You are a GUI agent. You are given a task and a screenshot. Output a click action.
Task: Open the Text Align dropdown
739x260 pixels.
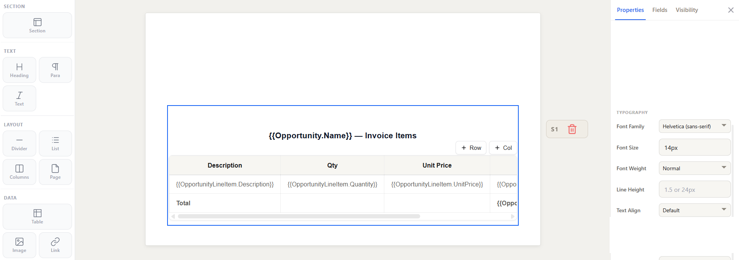[695, 210]
